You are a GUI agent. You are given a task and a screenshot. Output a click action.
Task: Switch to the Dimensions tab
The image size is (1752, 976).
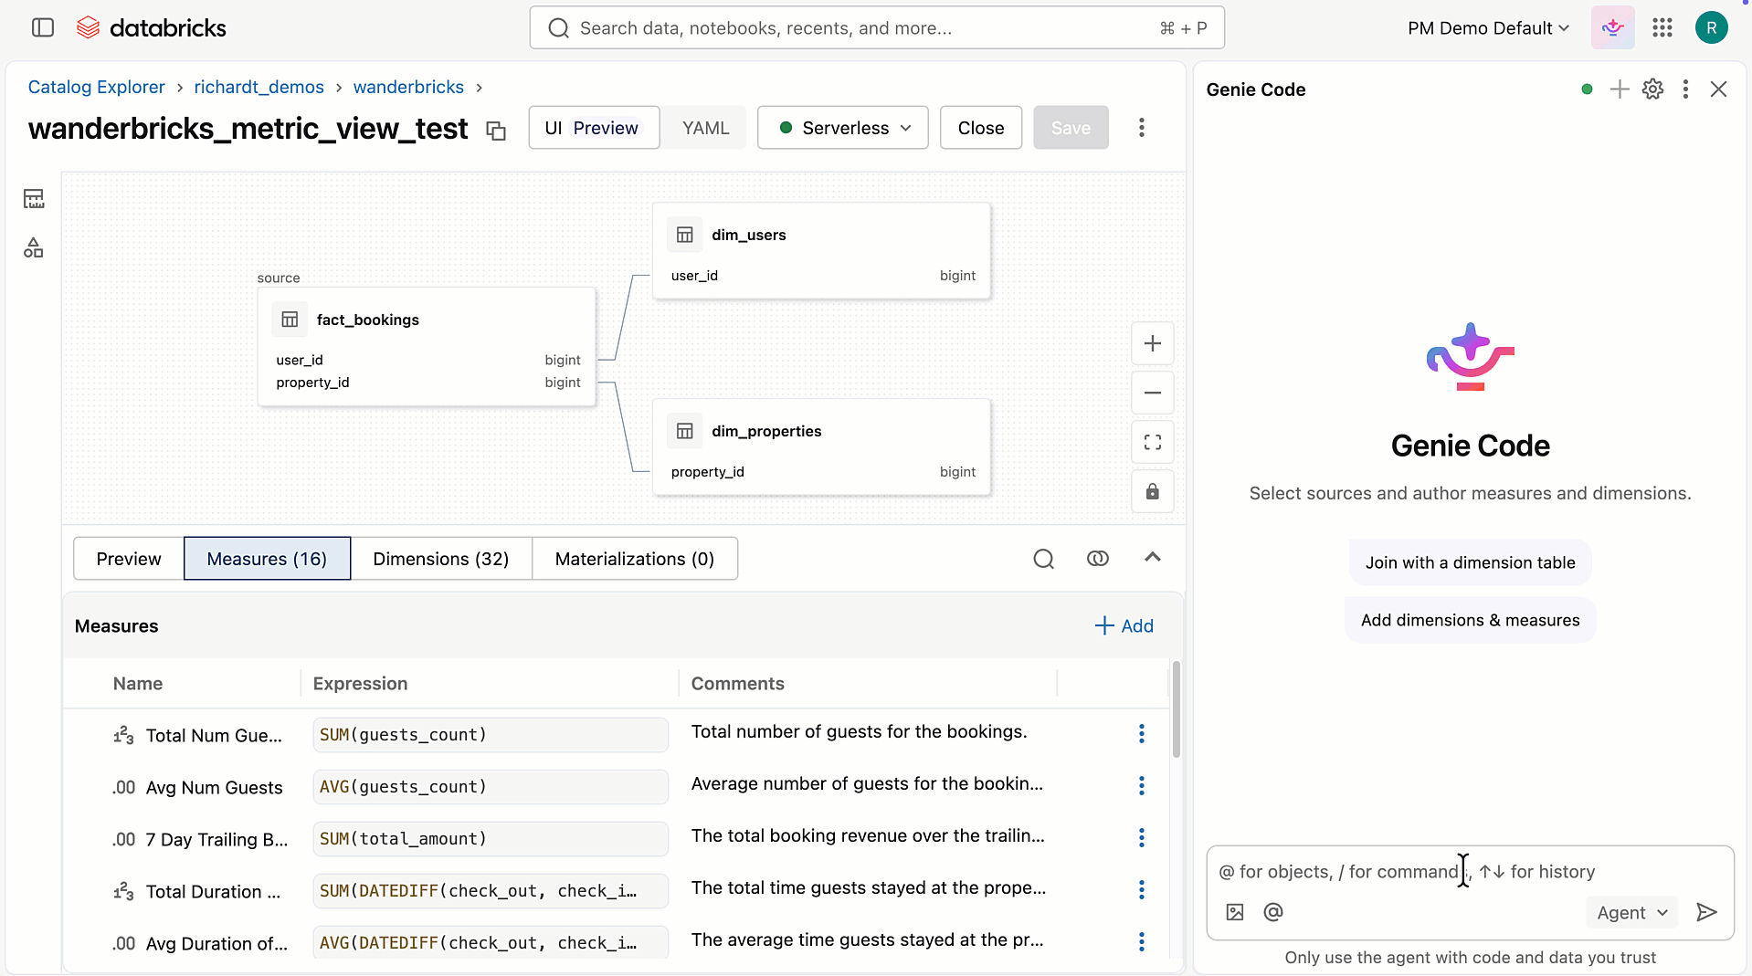[x=441, y=558]
